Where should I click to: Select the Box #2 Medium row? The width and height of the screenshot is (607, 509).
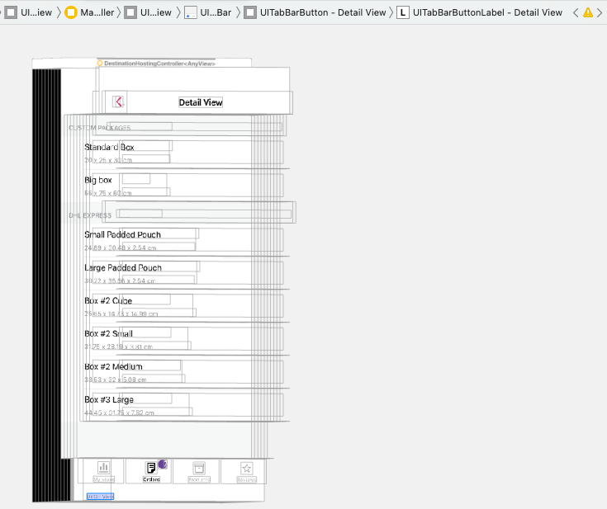pyautogui.click(x=113, y=366)
